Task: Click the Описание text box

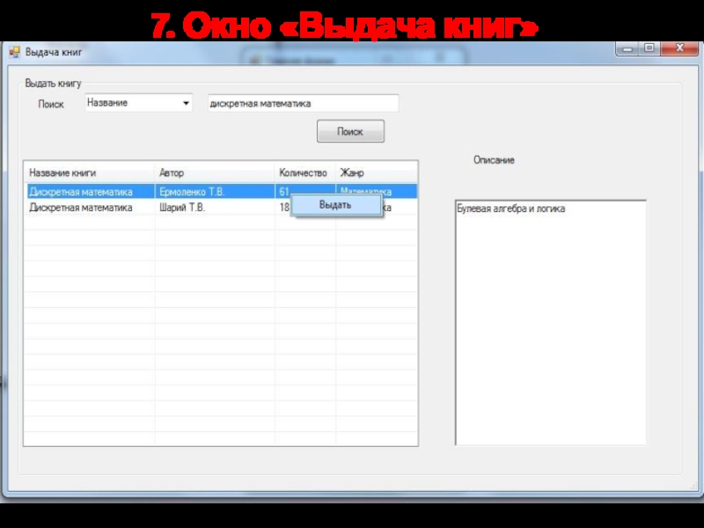Action: click(x=550, y=323)
